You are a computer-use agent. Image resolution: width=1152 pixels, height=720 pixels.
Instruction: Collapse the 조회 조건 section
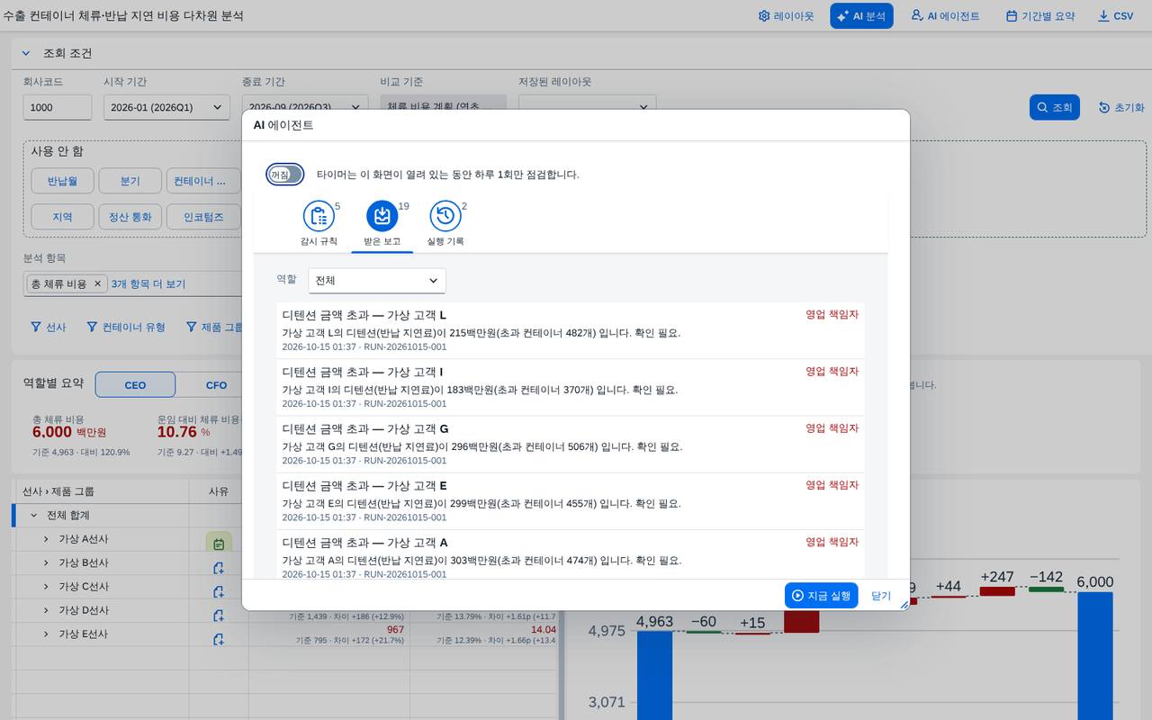click(27, 53)
